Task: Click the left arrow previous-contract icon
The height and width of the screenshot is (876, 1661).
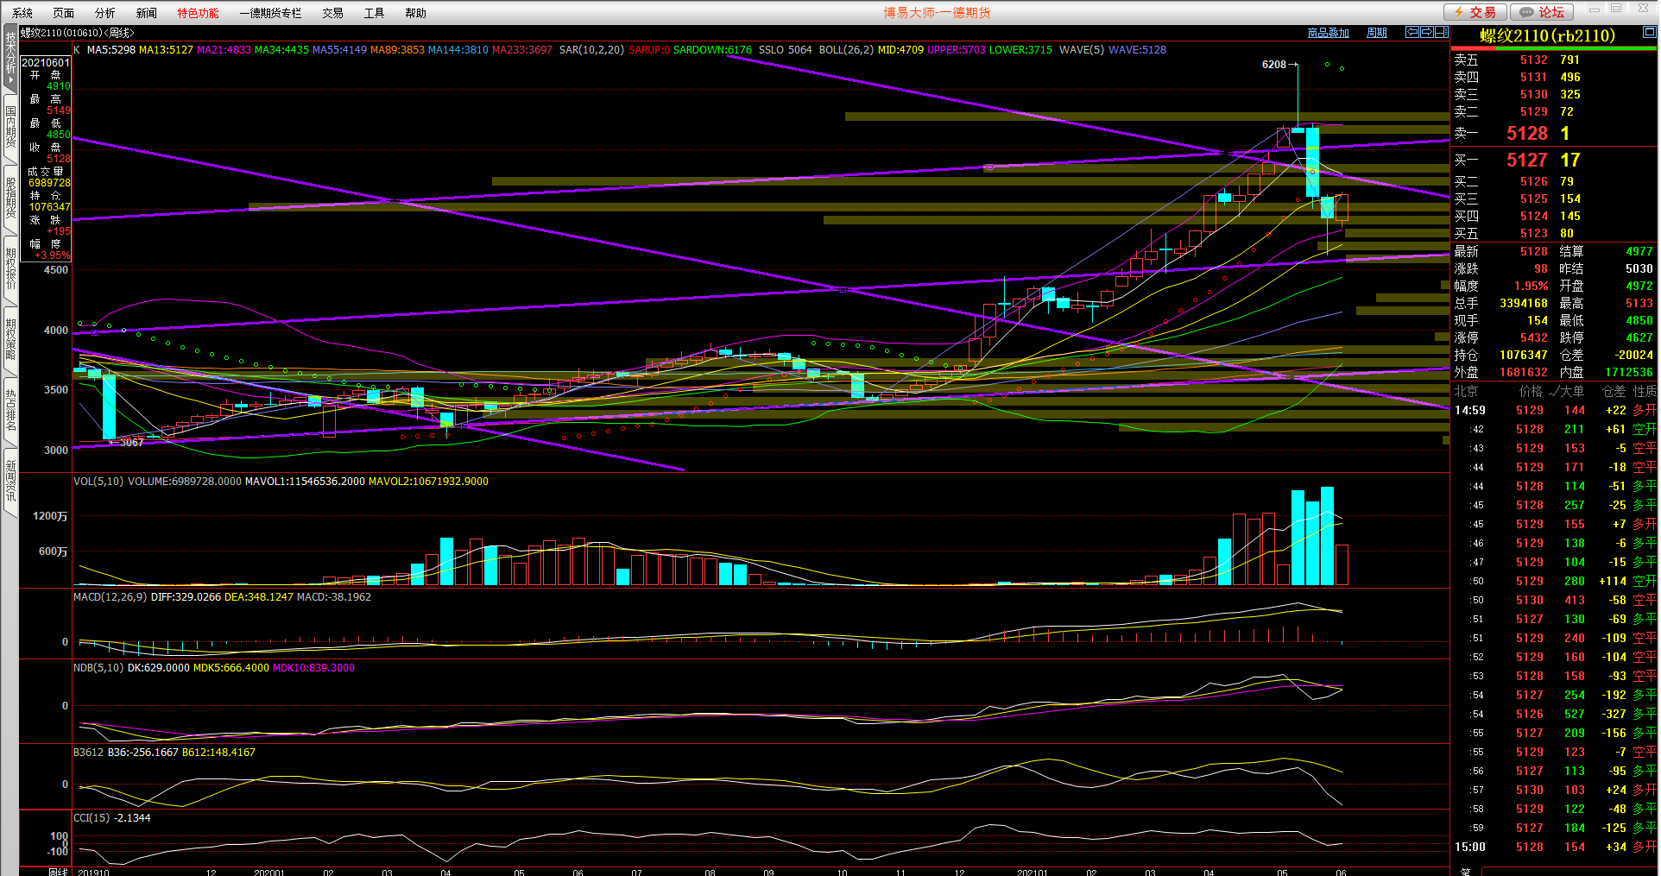Action: coord(1412,32)
